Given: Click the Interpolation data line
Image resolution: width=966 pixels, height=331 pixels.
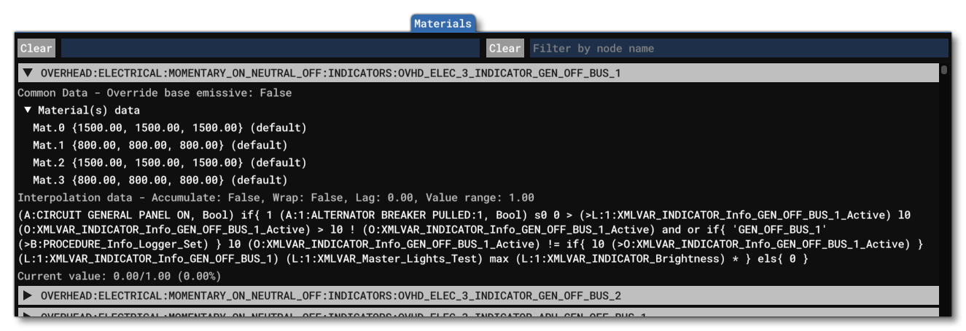Looking at the screenshot, I should coord(275,197).
